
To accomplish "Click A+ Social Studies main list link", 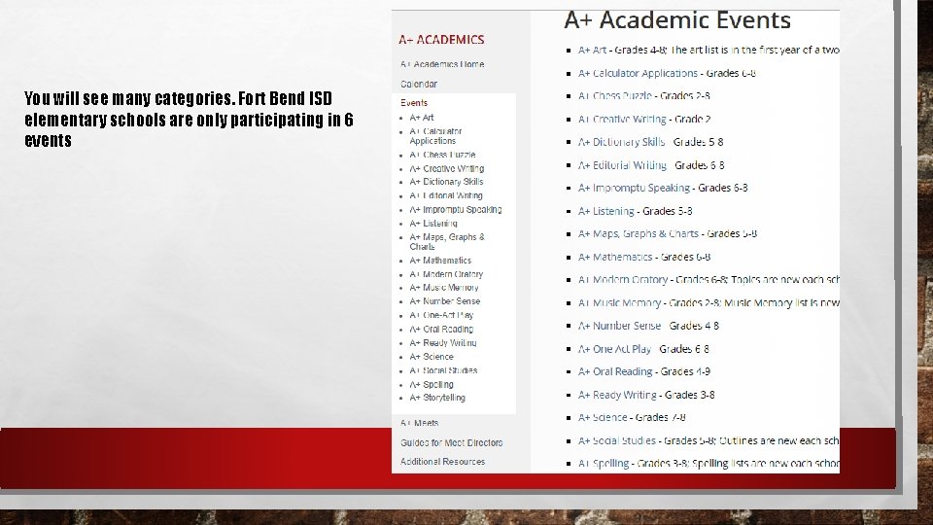I will point(617,440).
